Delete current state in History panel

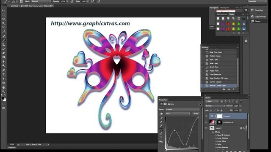click(x=233, y=90)
